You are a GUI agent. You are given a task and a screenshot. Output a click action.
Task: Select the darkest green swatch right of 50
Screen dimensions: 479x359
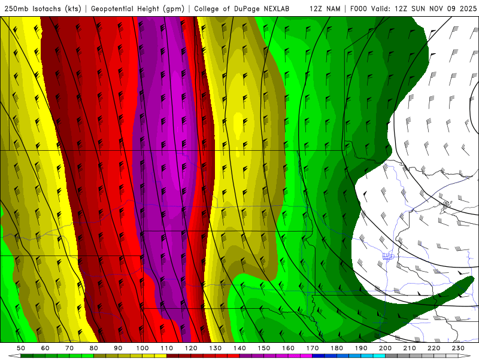coord(27,356)
